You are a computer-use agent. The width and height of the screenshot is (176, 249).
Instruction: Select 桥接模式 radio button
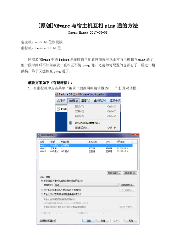click(42, 181)
